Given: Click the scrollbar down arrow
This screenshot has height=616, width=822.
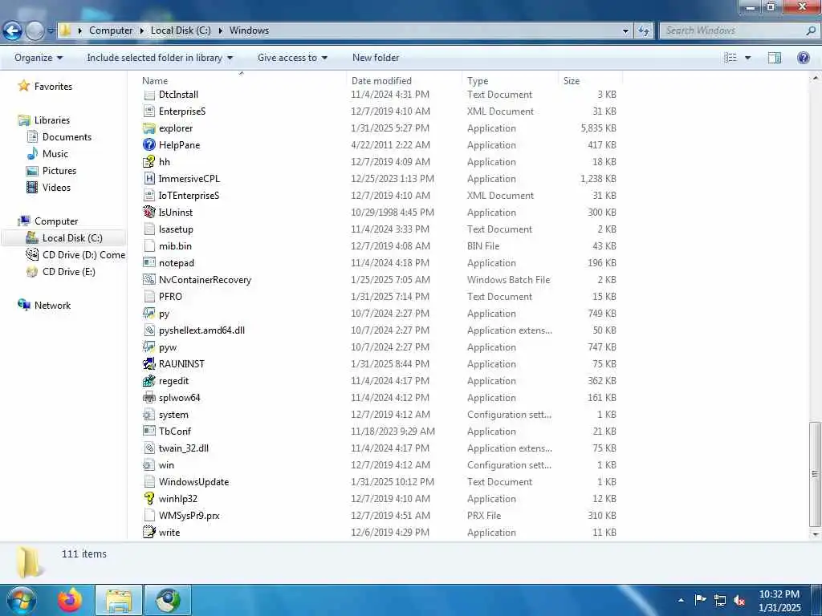Looking at the screenshot, I should [815, 534].
